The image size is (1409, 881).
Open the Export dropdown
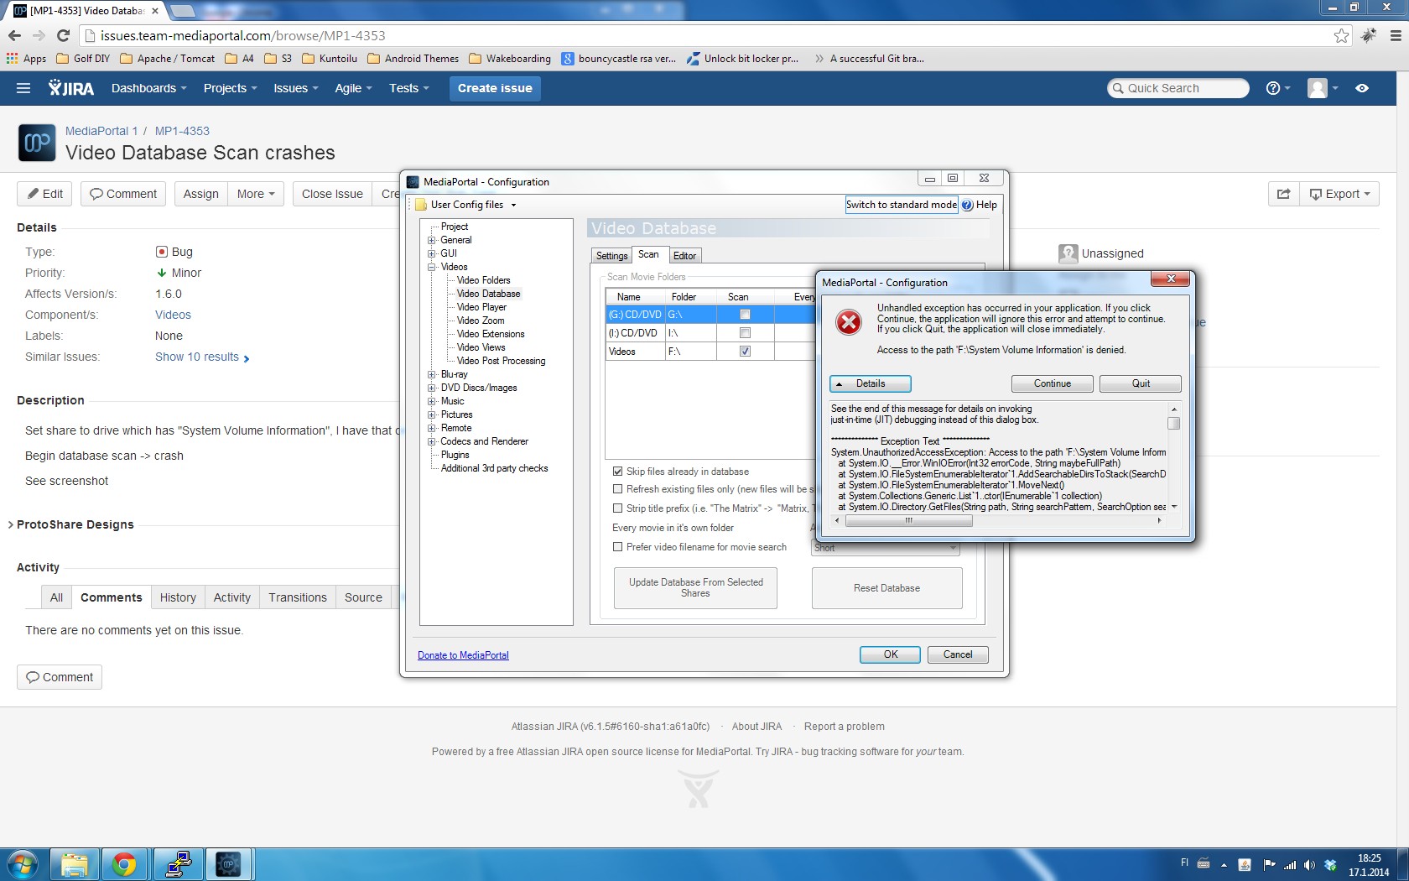tap(1339, 194)
